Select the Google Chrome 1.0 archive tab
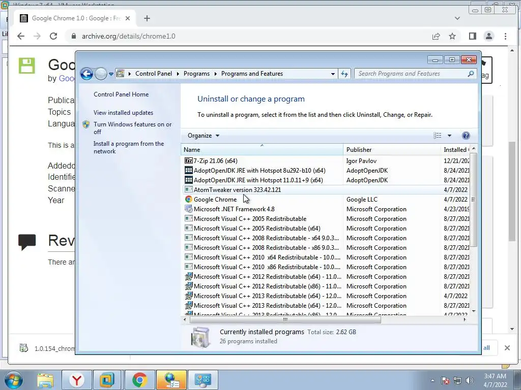 (75, 18)
